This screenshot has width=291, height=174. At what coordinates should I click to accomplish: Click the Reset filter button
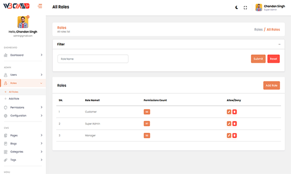pos(274,59)
